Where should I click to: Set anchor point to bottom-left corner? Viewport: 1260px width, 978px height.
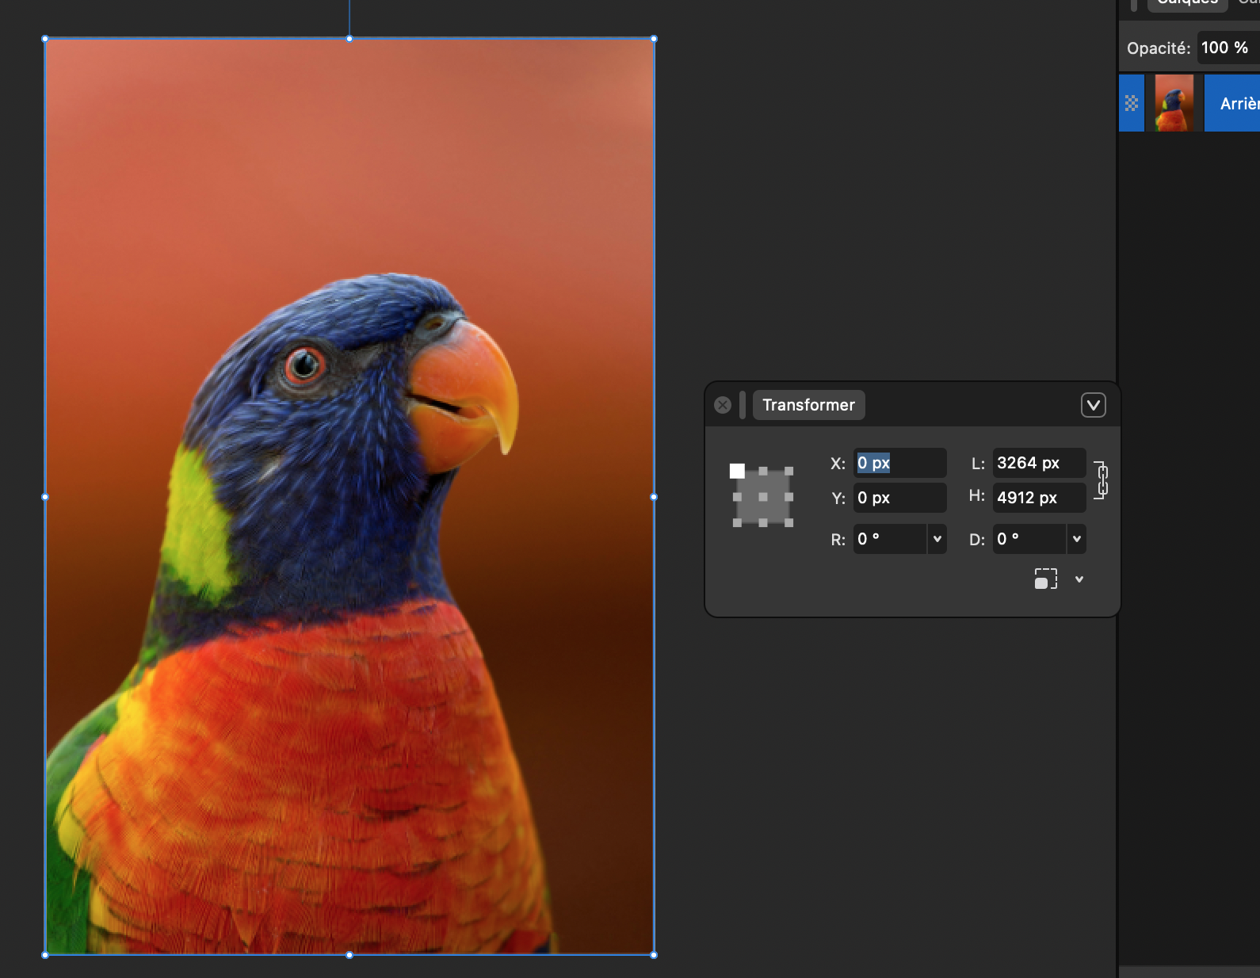(737, 522)
